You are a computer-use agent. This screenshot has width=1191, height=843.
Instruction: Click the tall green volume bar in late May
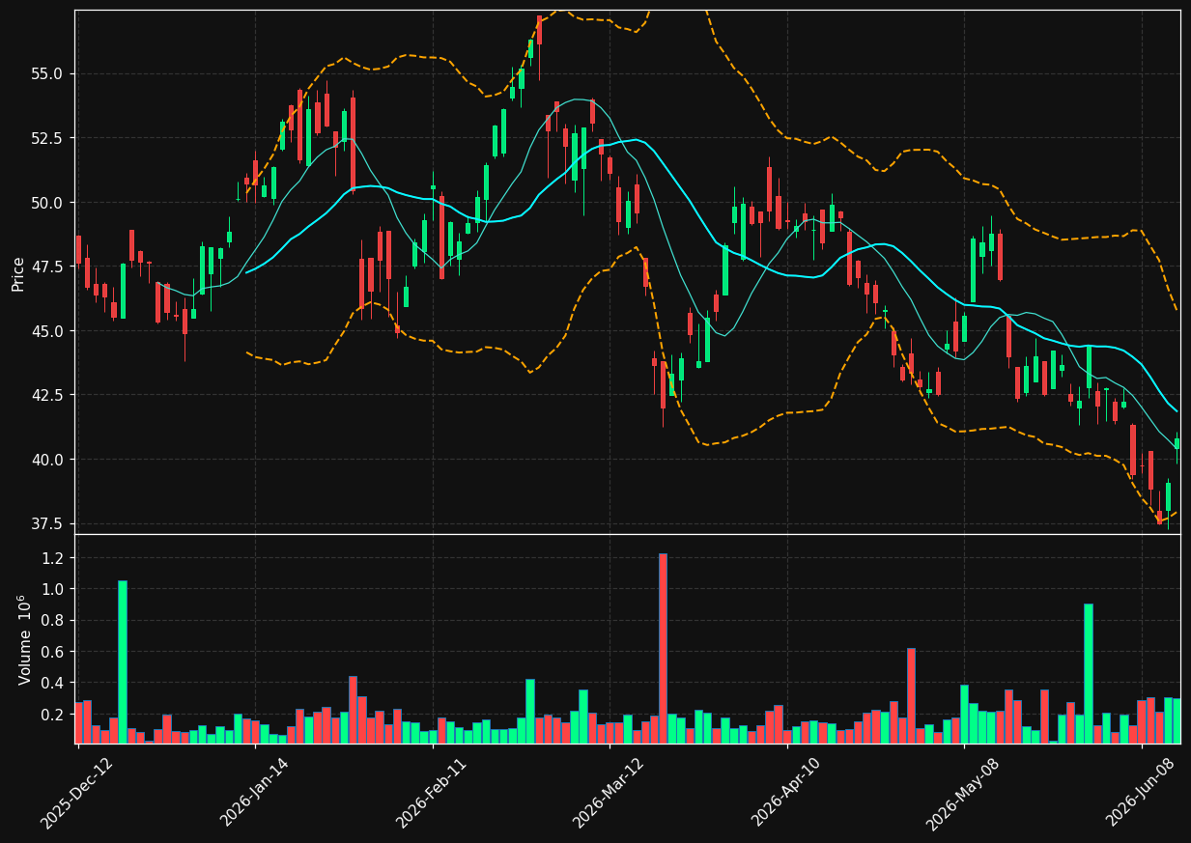1089,674
